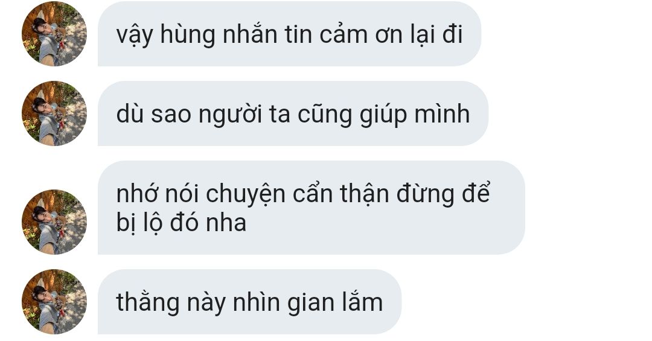This screenshot has height=341, width=652.
Task: Open sender avatar beside "vậy hùng nhắn tin" message
Action: 54,34
